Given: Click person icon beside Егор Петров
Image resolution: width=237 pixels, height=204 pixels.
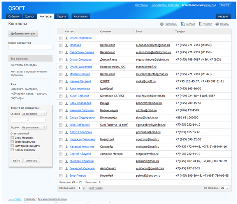Looking at the screenshot, I should (67, 176).
